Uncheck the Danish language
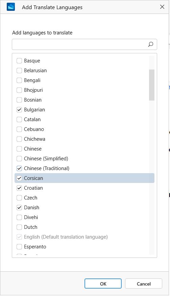170x296 pixels. 19,208
